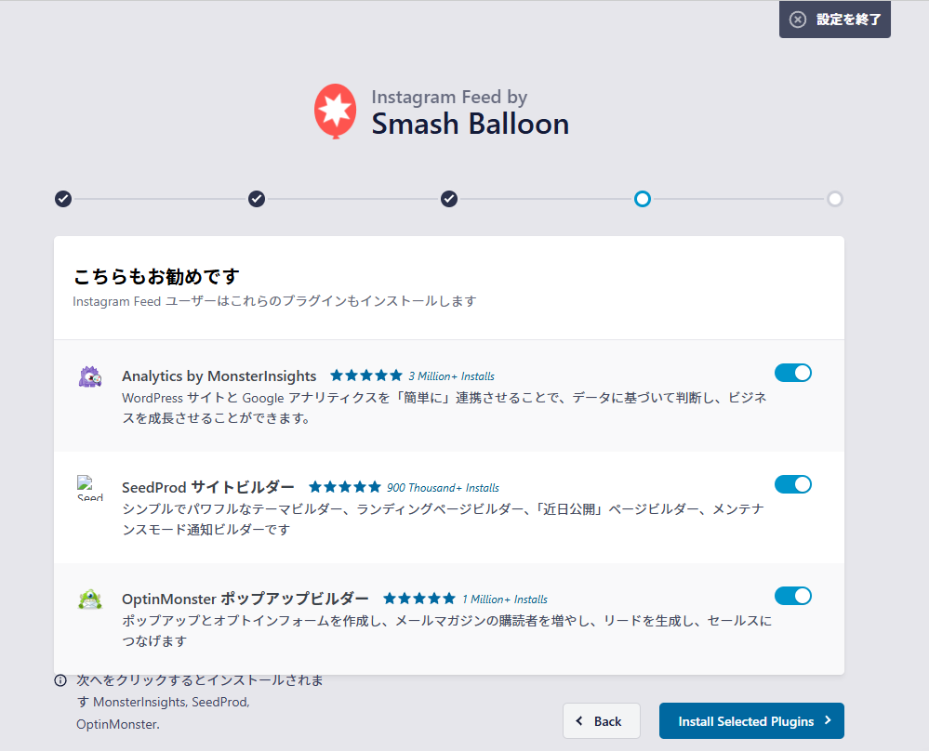Click the SeedProd plugin icon
Image resolution: width=929 pixels, height=751 pixels.
(90, 487)
